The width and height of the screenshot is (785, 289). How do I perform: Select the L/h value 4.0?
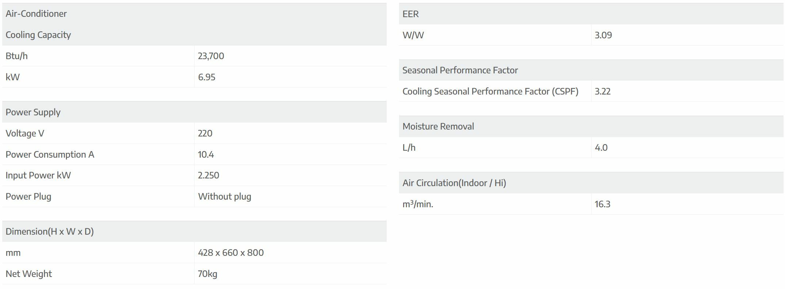click(601, 148)
